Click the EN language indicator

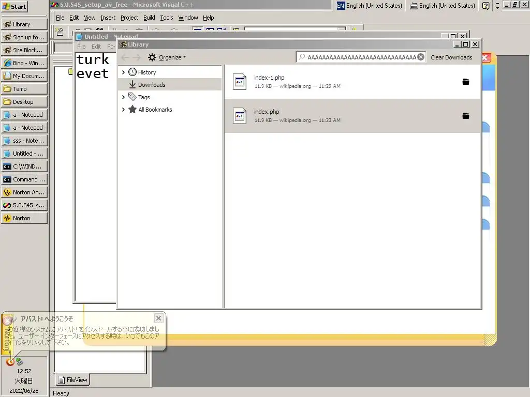coord(341,6)
